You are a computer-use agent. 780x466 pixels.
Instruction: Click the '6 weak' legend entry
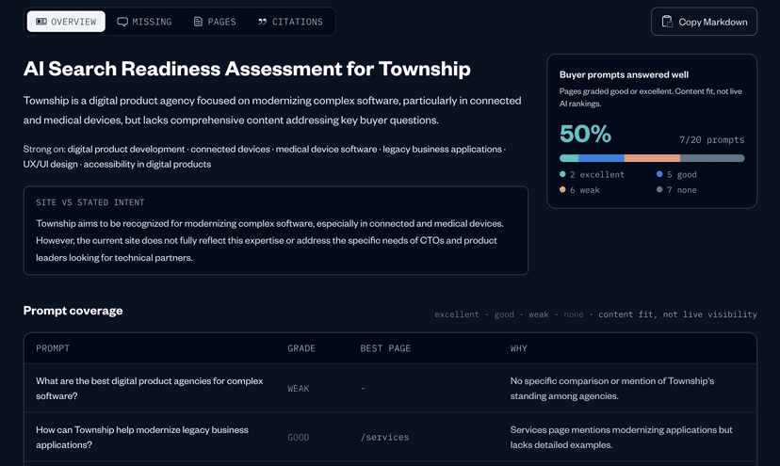coord(579,190)
